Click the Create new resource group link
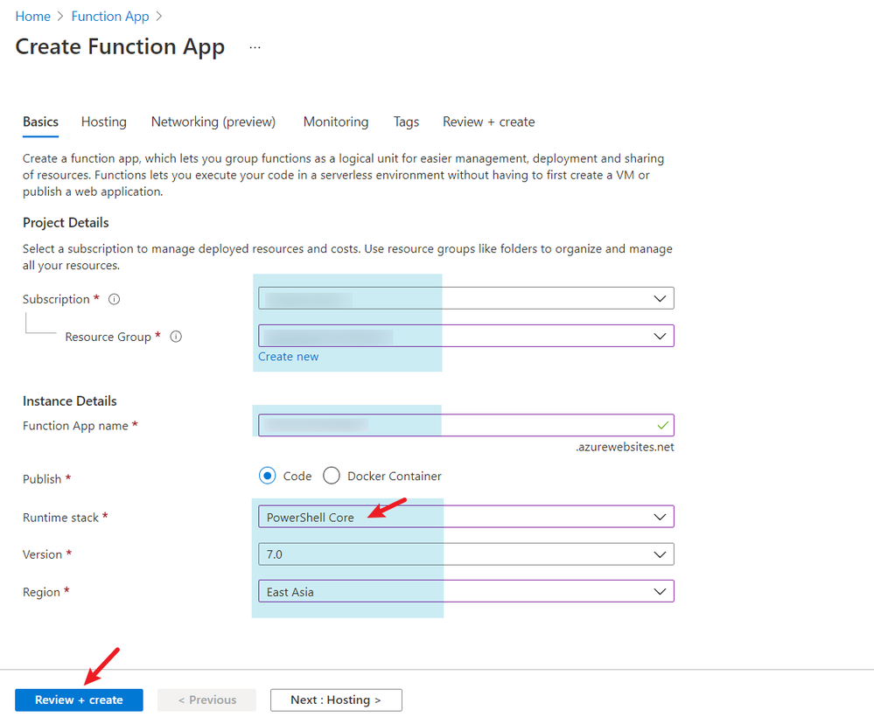874x724 pixels. click(x=288, y=357)
